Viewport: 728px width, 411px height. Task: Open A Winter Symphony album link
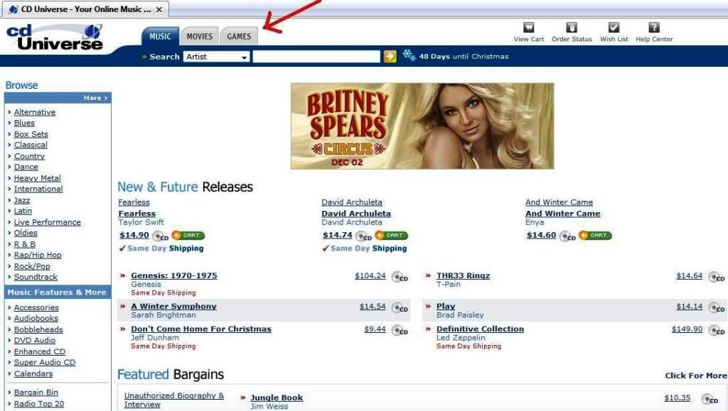click(173, 306)
